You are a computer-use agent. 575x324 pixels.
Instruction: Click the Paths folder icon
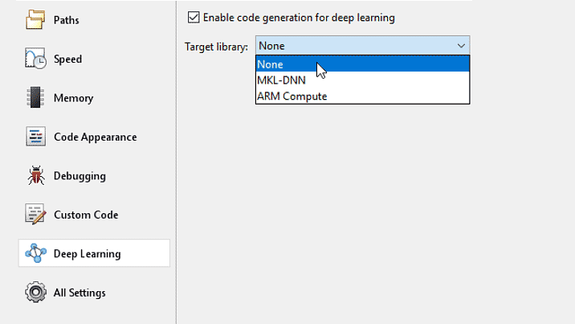[35, 19]
